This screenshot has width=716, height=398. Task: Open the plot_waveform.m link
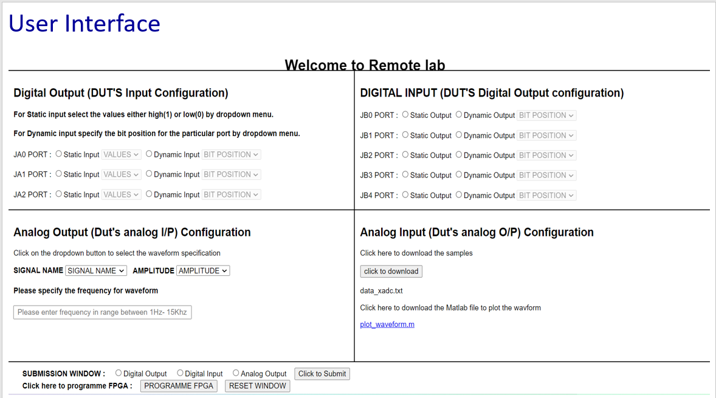(387, 324)
